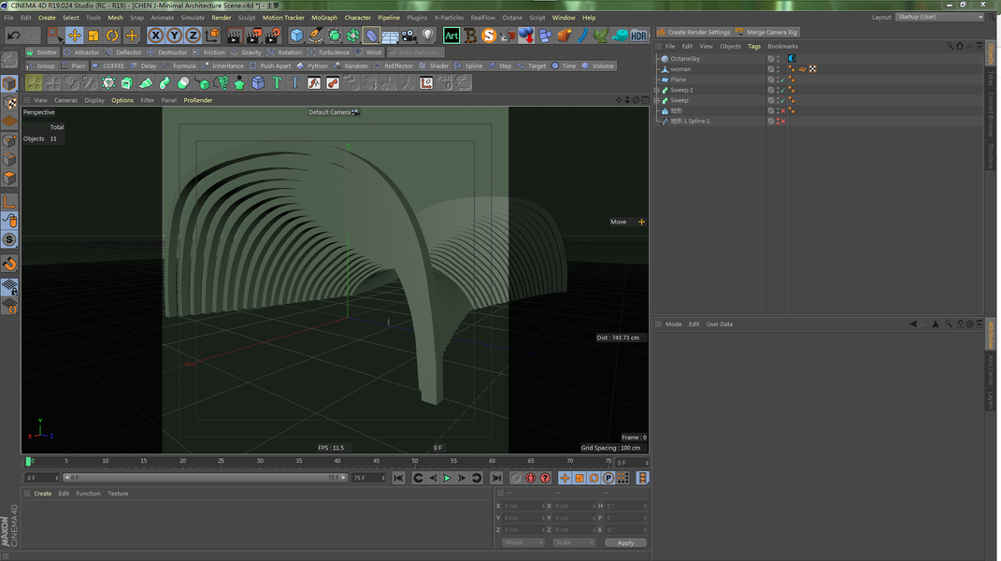The width and height of the screenshot is (1001, 561).
Task: Toggle X axis lock
Action: [x=156, y=36]
